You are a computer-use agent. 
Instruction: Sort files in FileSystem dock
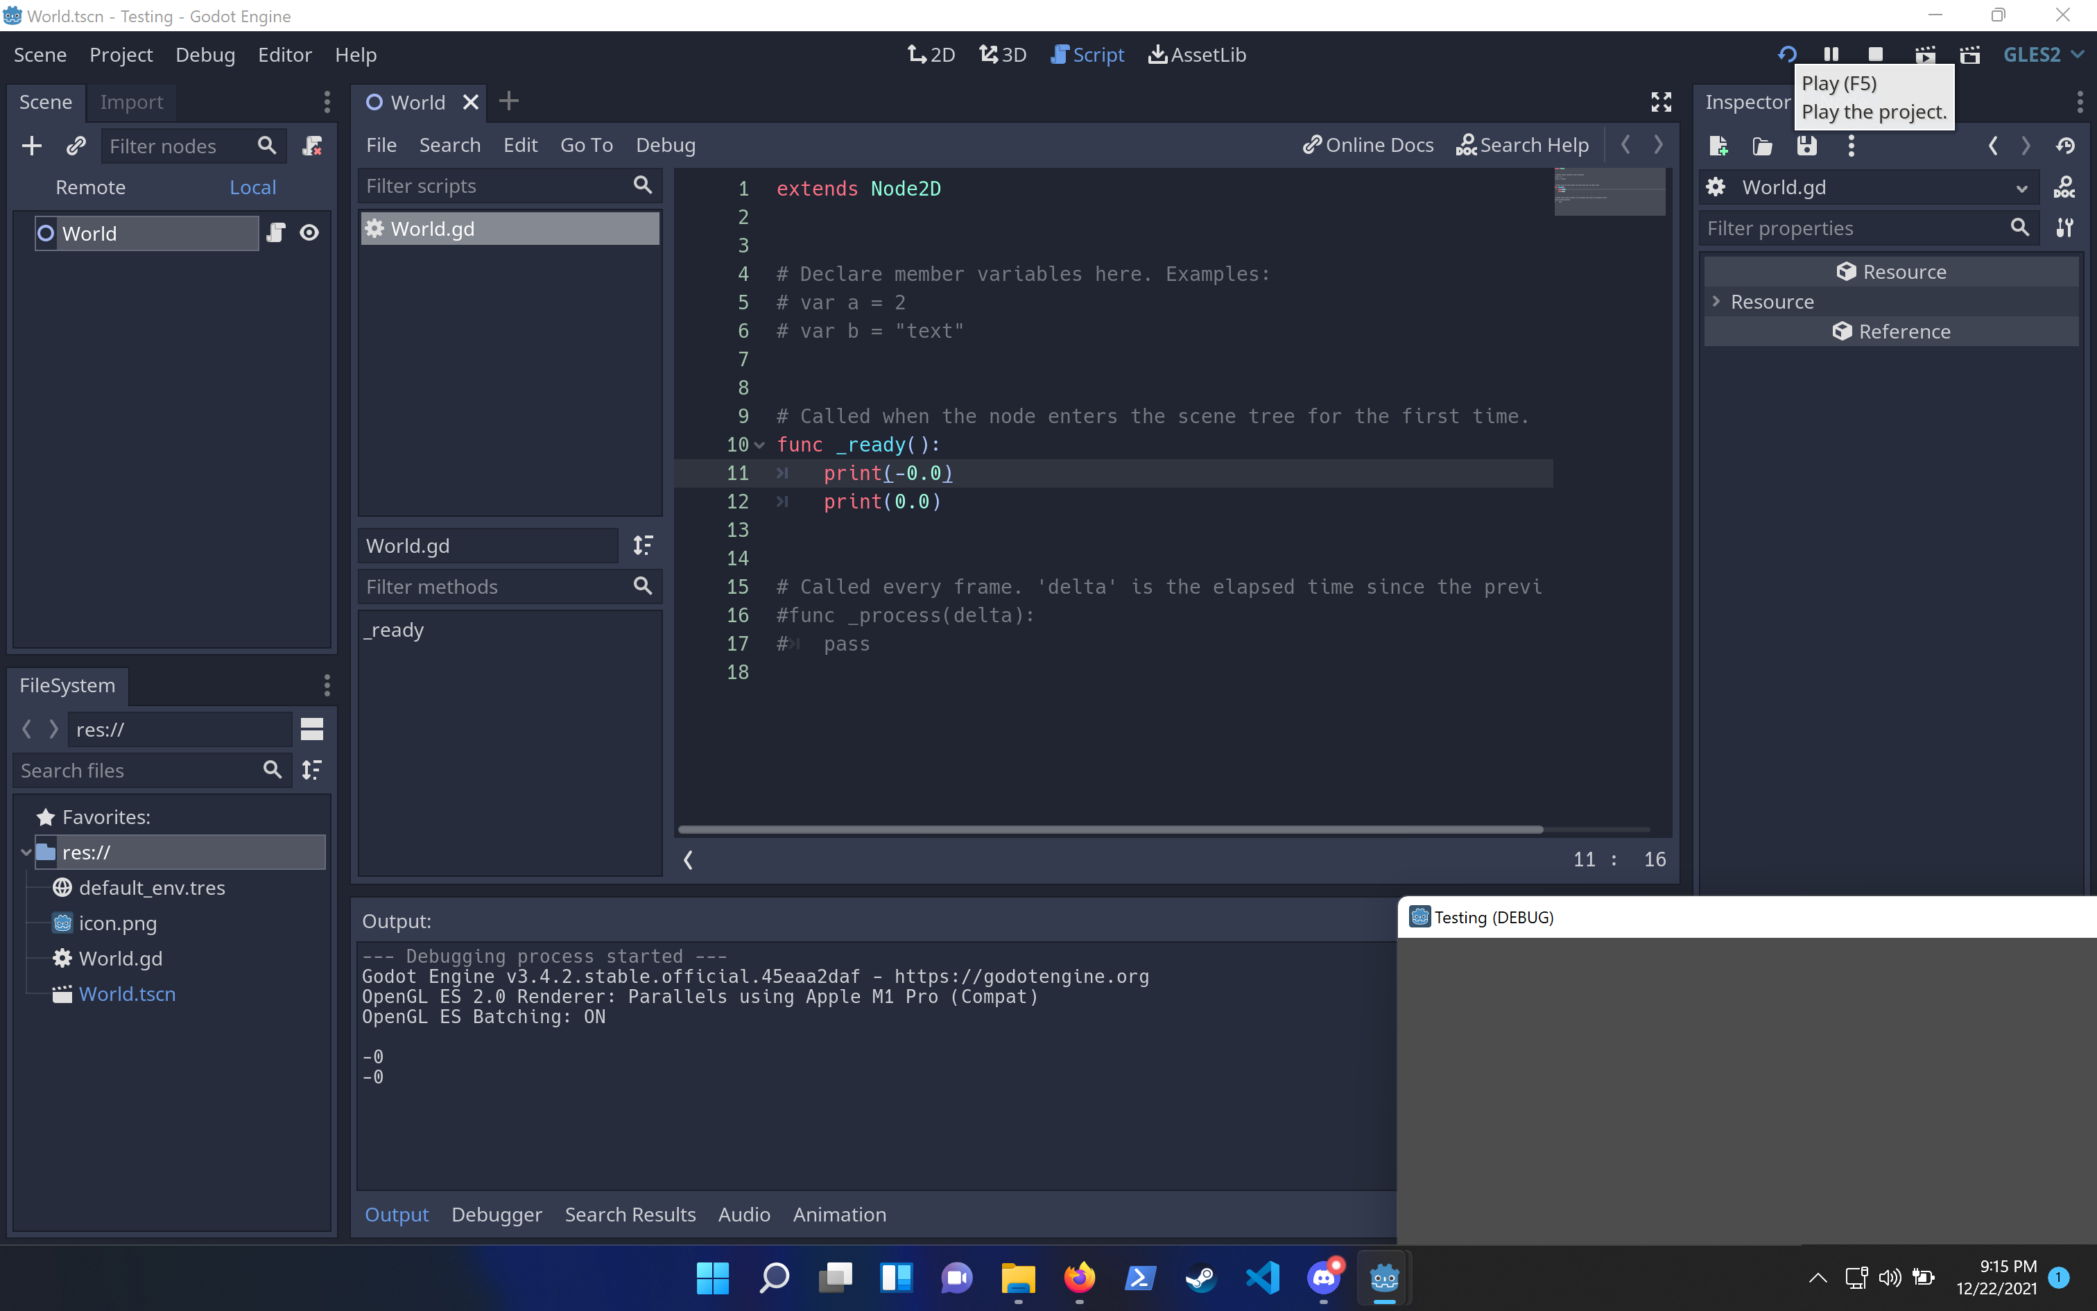[x=312, y=770]
